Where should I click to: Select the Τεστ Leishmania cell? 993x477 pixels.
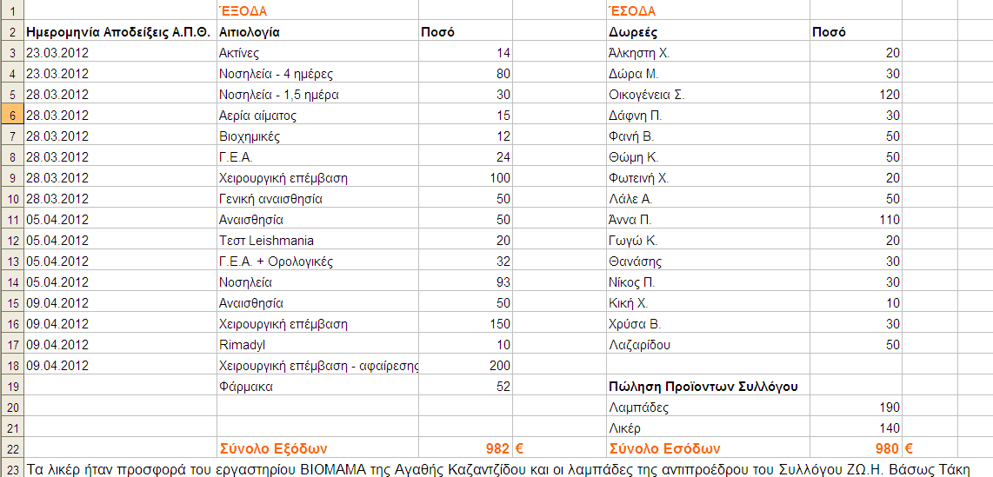[x=317, y=241]
